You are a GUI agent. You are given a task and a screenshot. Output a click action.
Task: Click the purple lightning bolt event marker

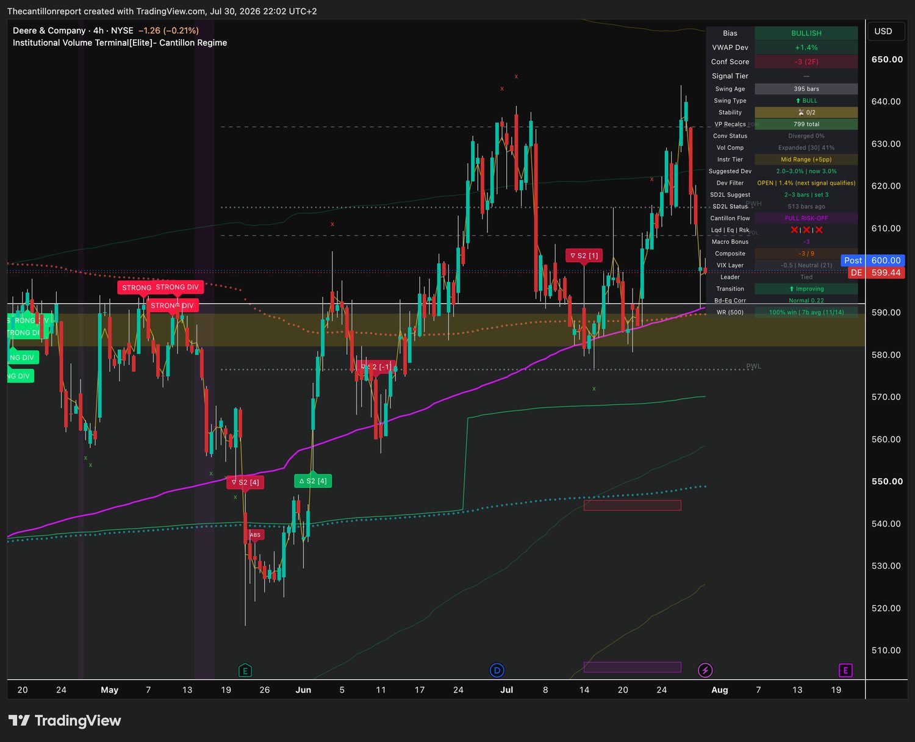click(705, 671)
